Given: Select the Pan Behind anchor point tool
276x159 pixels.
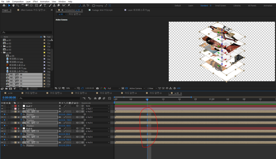Looking at the screenshot, I should pos(31,5).
